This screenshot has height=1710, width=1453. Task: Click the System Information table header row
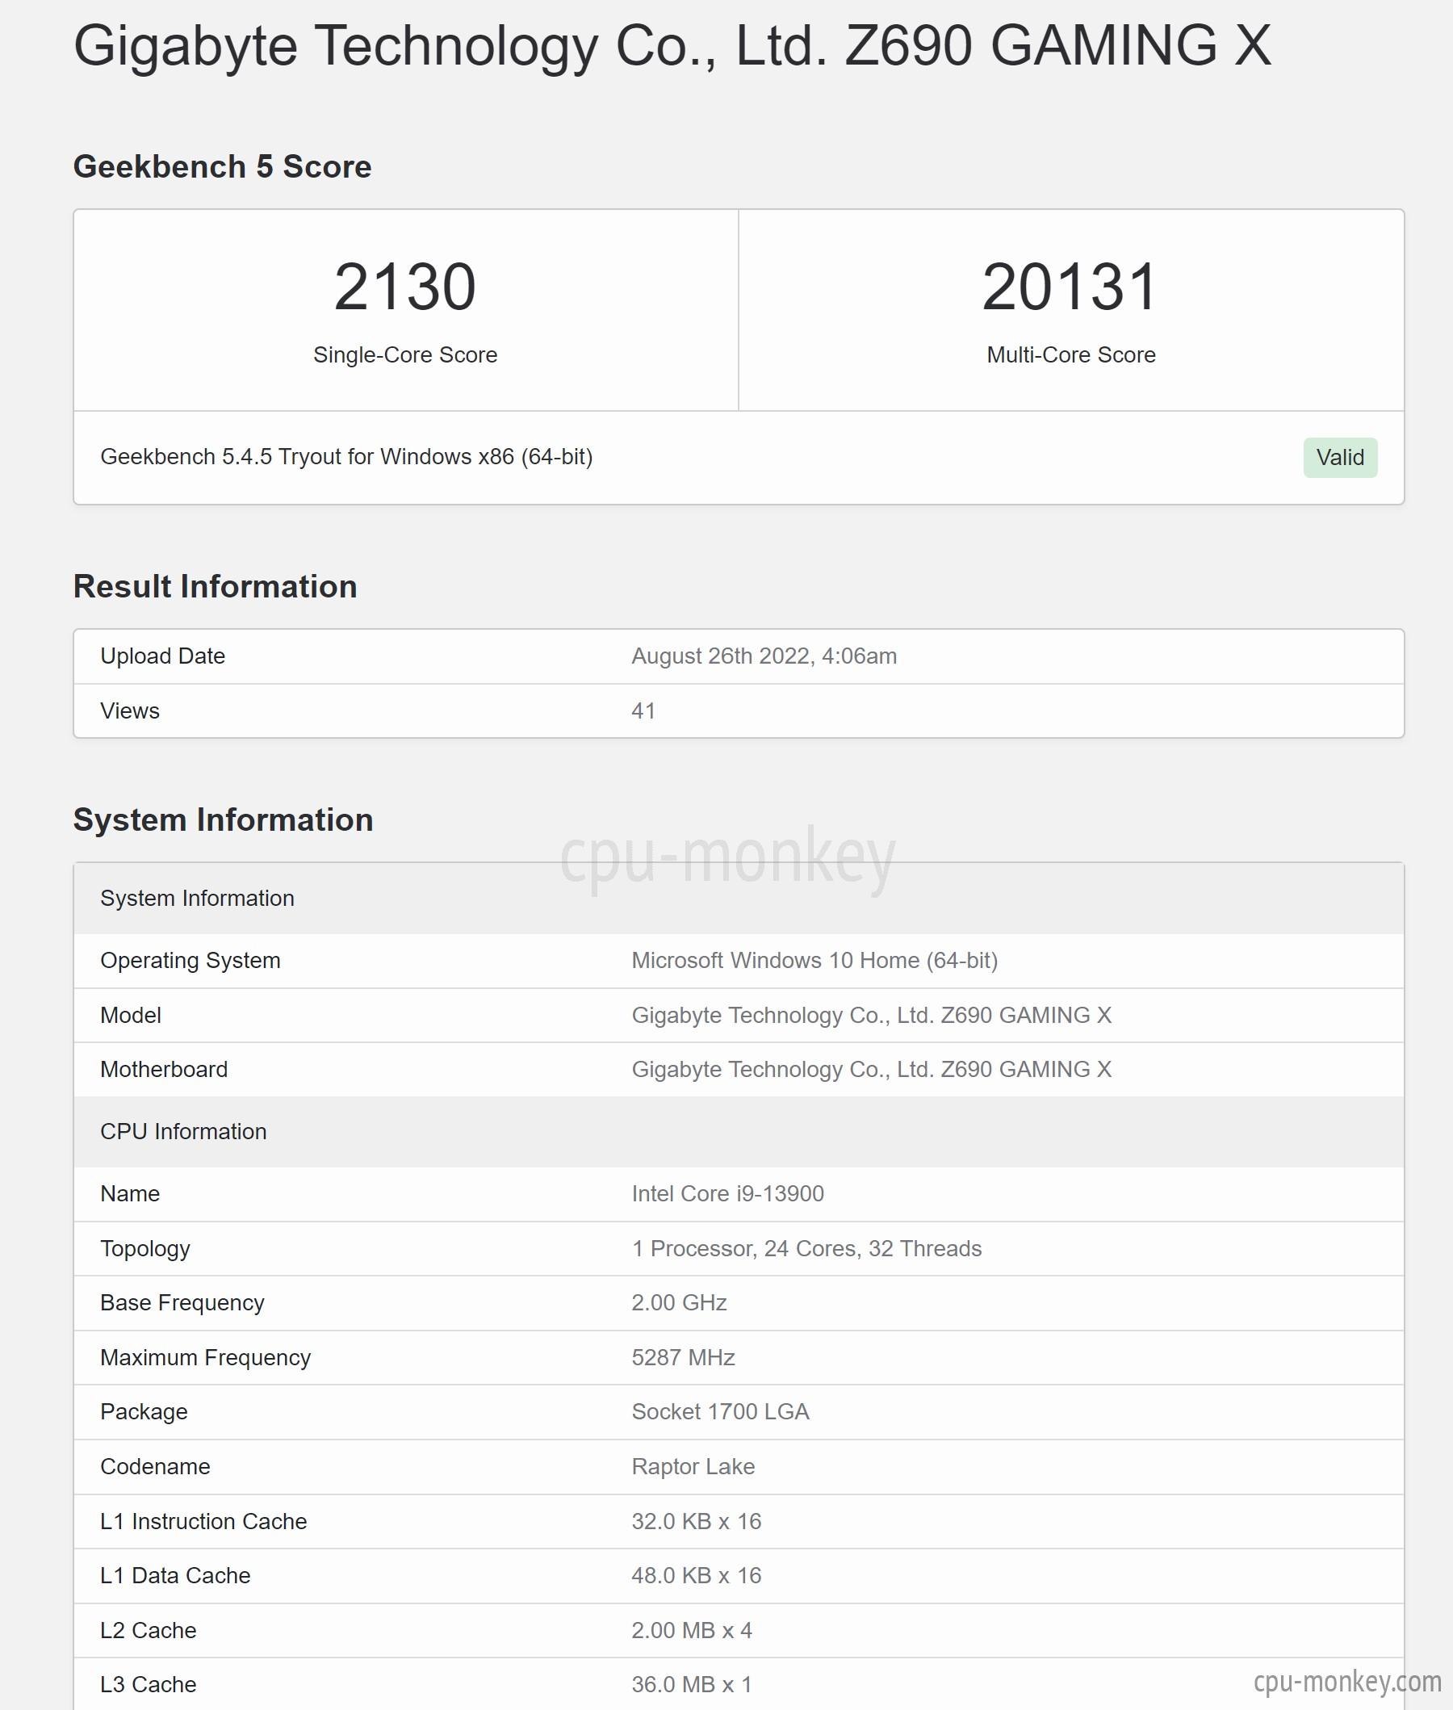(738, 898)
